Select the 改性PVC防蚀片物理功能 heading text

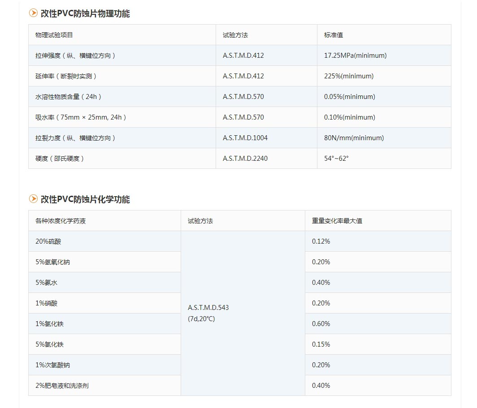tap(85, 14)
